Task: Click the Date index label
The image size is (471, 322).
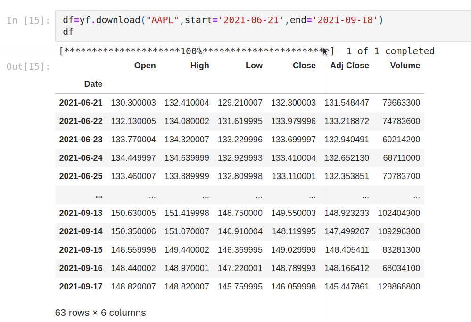Action: coord(93,84)
